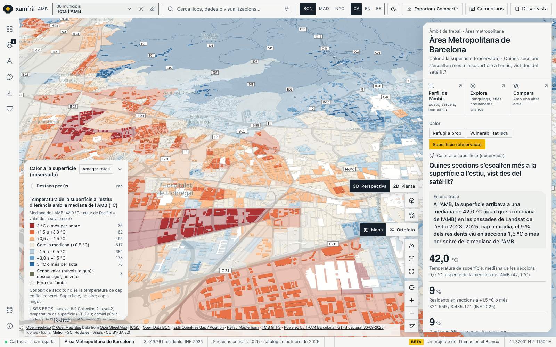Open the layers panel icon in sidebar
556x347 pixels.
point(9,45)
